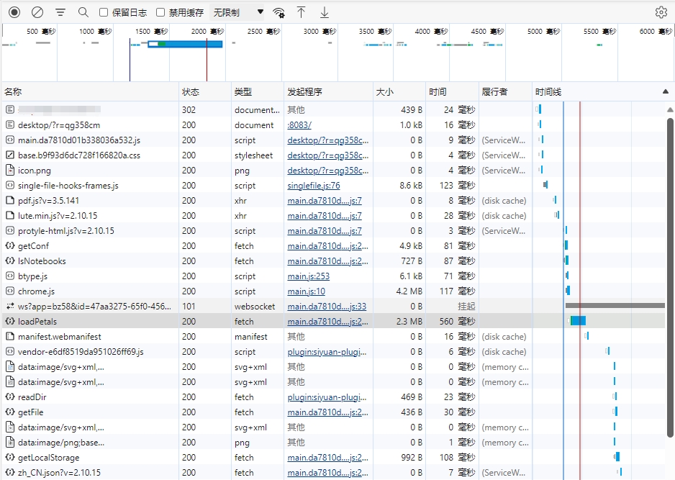Open the singlefile.js:76 initiator link
Viewport: 675px width, 480px height.
(313, 186)
